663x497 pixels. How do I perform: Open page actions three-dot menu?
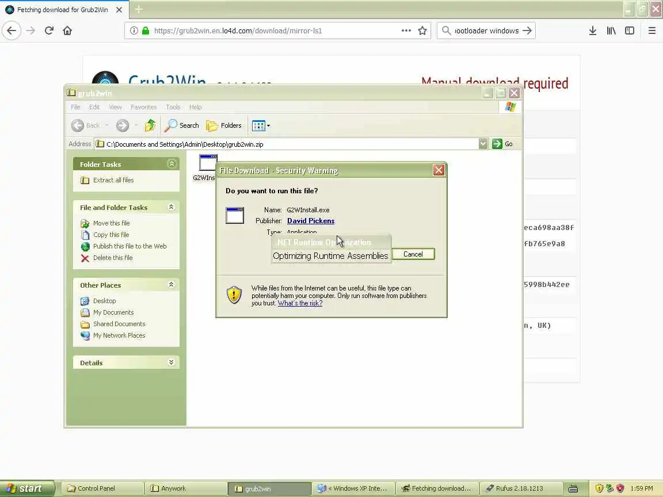coord(406,30)
